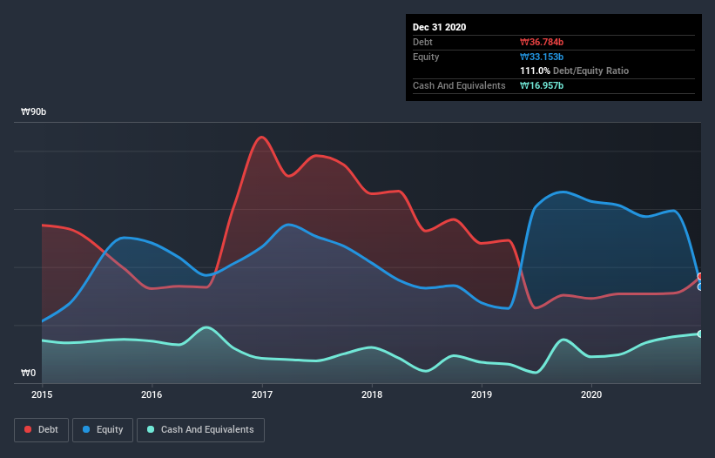Click the Debt row label in tooltip

pos(422,43)
